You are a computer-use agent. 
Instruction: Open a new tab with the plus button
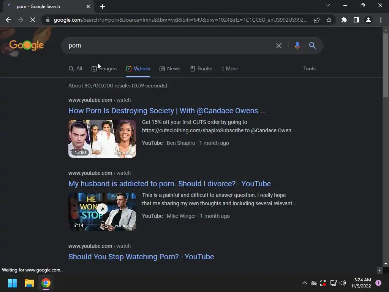[103, 6]
